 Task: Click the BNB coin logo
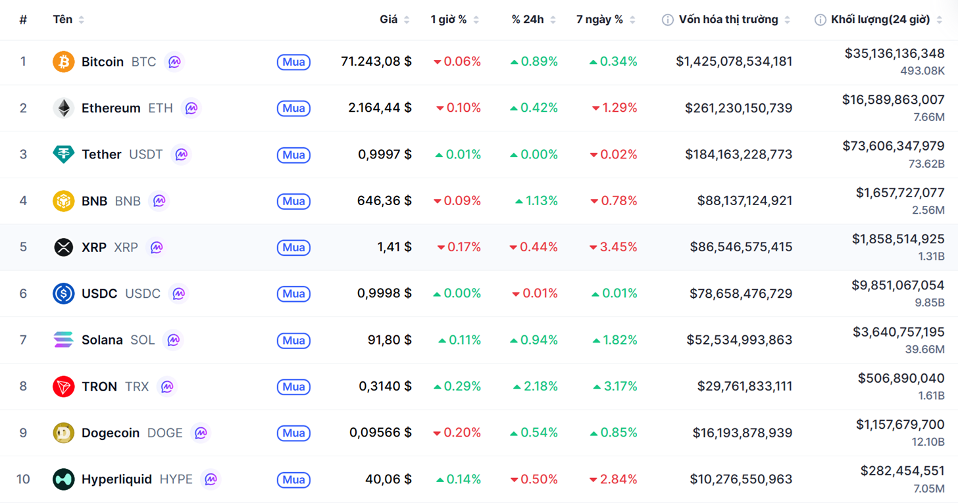63,201
